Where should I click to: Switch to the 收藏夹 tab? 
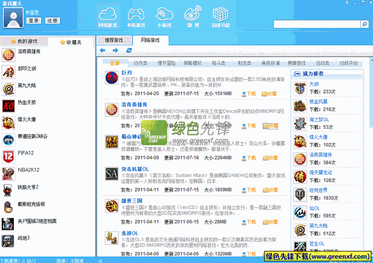coord(71,42)
